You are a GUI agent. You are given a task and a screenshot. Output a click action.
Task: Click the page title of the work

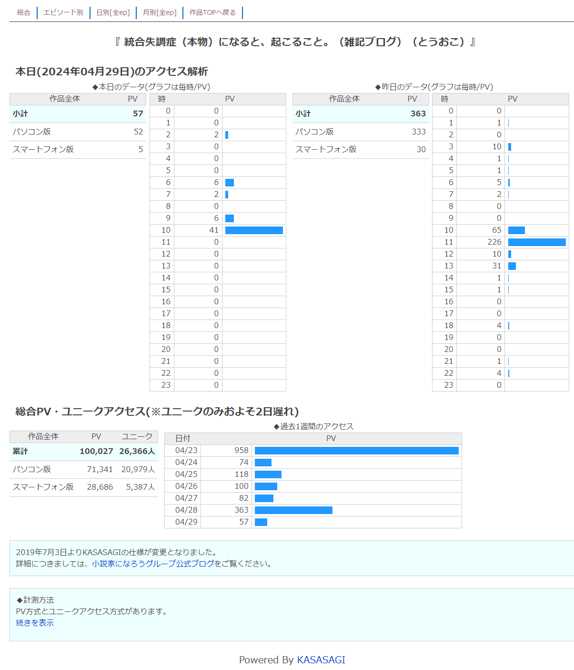click(294, 42)
